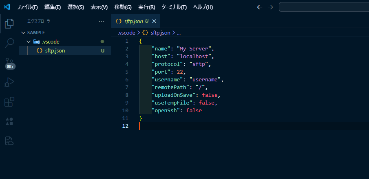Open the ヘルプ(H) menu
This screenshot has height=179, width=369.
pyautogui.click(x=203, y=7)
